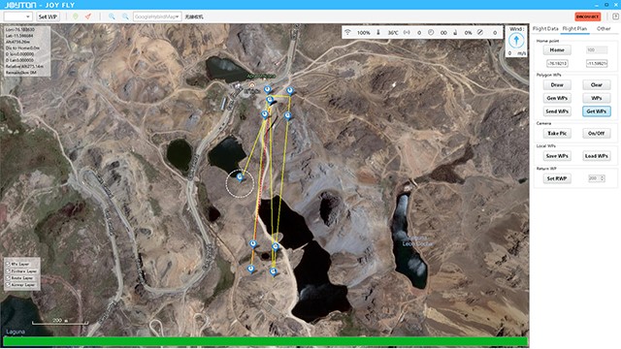
Task: Click the red aircraft arrow toolbar icon
Action: pos(88,16)
